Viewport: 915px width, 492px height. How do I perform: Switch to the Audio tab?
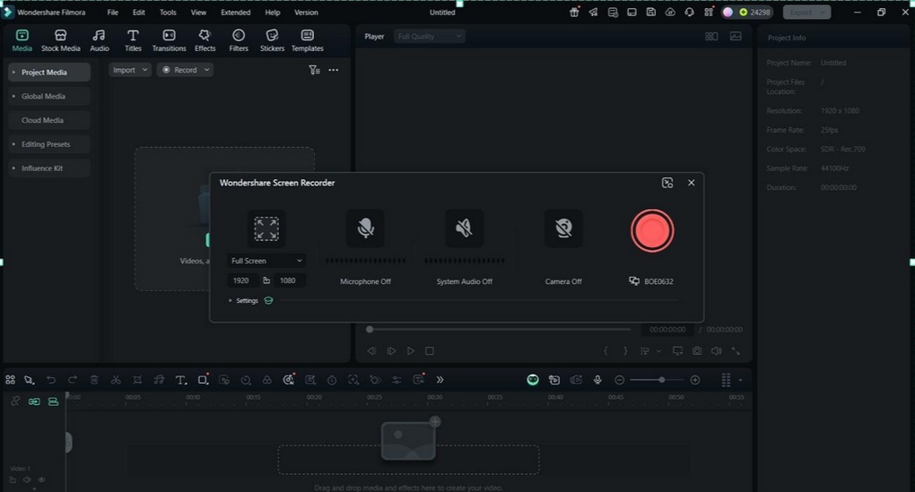(x=100, y=41)
